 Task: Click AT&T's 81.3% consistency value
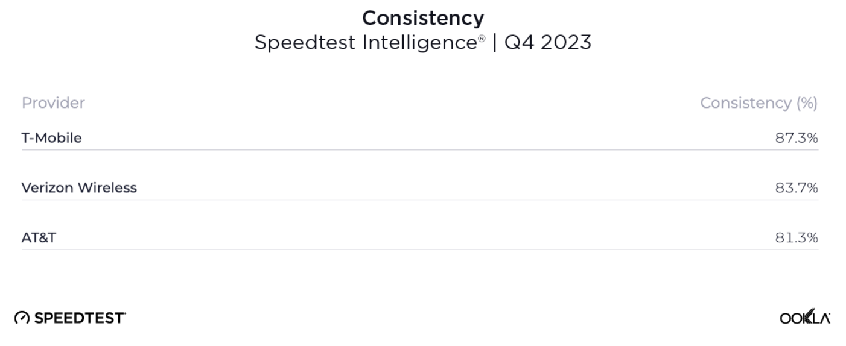tap(797, 238)
